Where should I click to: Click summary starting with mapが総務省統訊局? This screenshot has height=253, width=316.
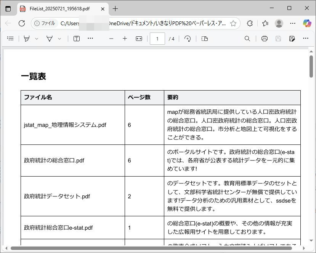tap(232, 125)
